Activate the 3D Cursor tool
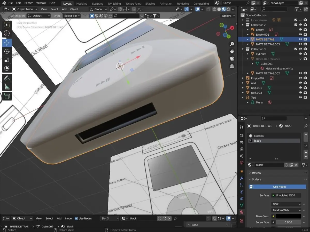Screen dimensions: 310x232 [x=7, y=33]
